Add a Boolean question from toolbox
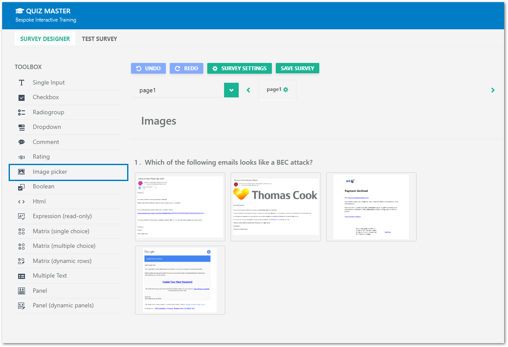Image resolution: width=508 pixels, height=347 pixels. pyautogui.click(x=68, y=187)
